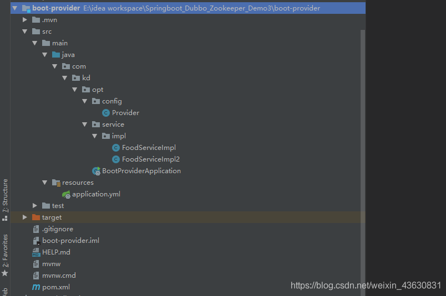Collapse the java source folder arrow
Image resolution: width=446 pixels, height=296 pixels.
click(45, 55)
